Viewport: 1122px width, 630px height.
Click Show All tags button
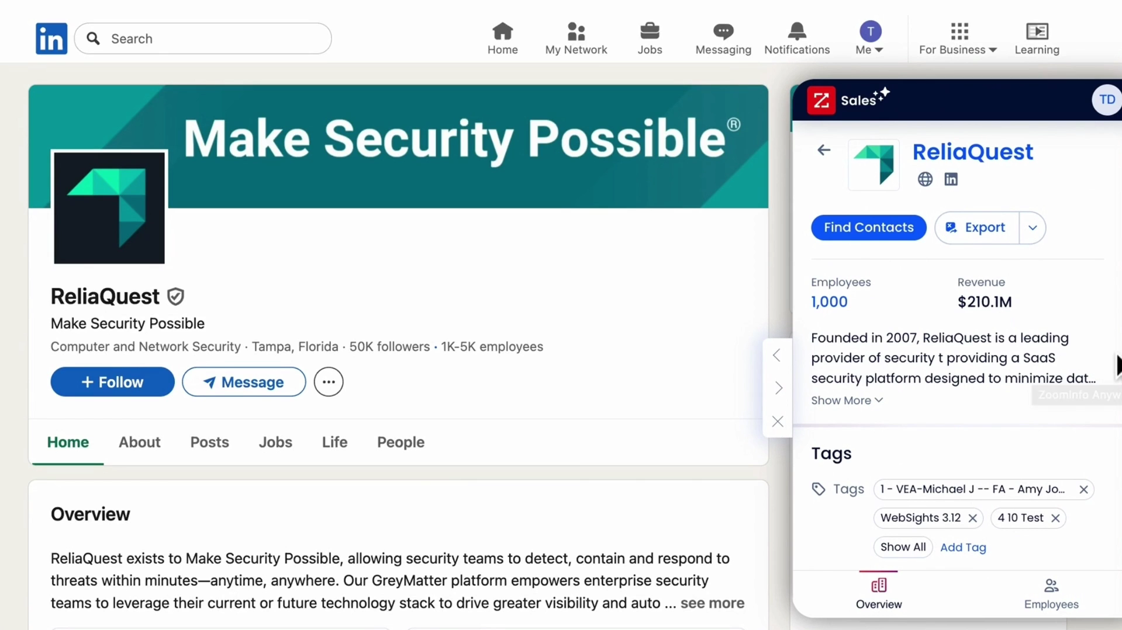903,547
